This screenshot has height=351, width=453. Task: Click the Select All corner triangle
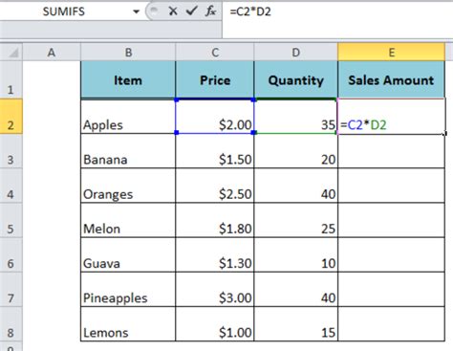point(11,52)
